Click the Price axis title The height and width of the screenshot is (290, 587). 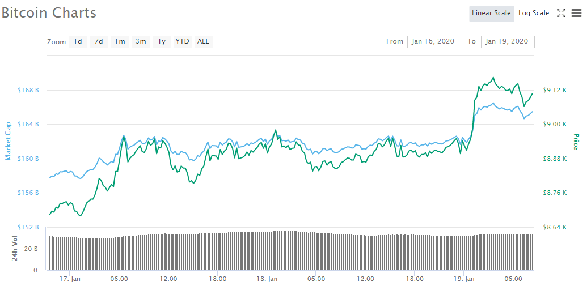(x=576, y=141)
